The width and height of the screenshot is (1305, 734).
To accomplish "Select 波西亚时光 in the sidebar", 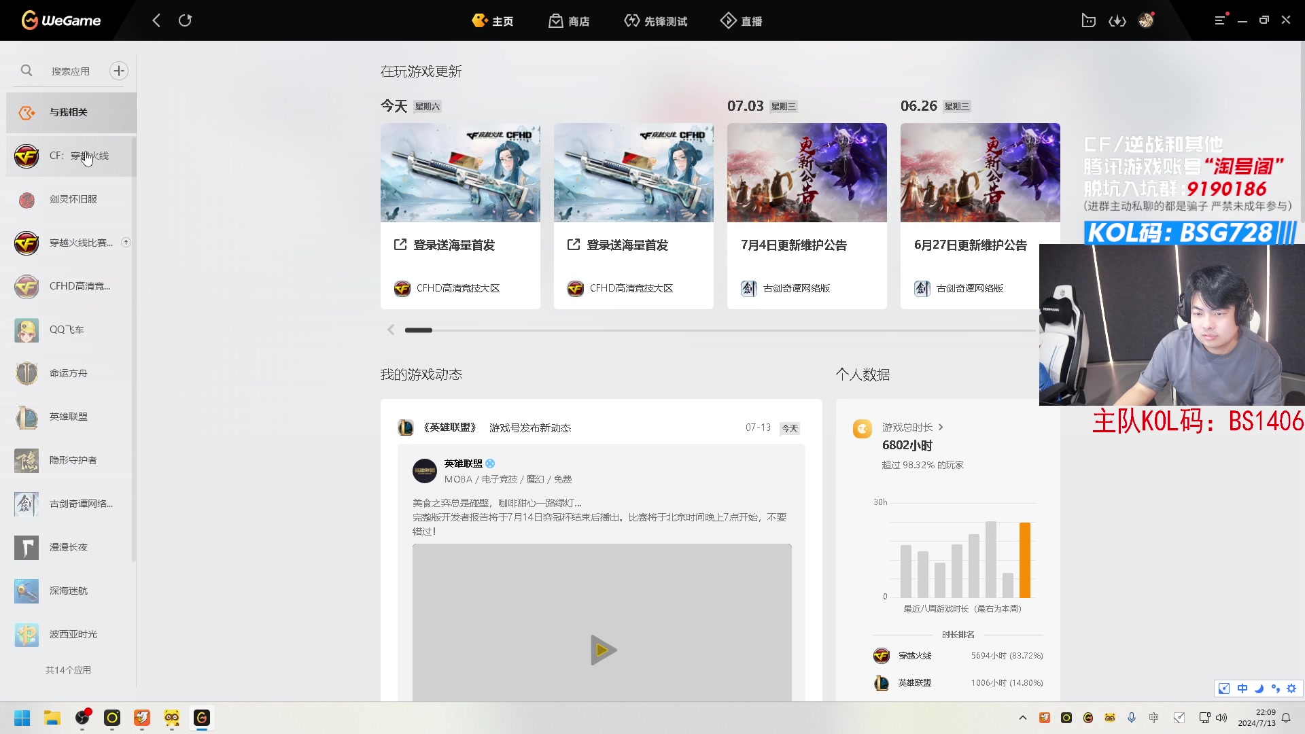I will 71,634.
